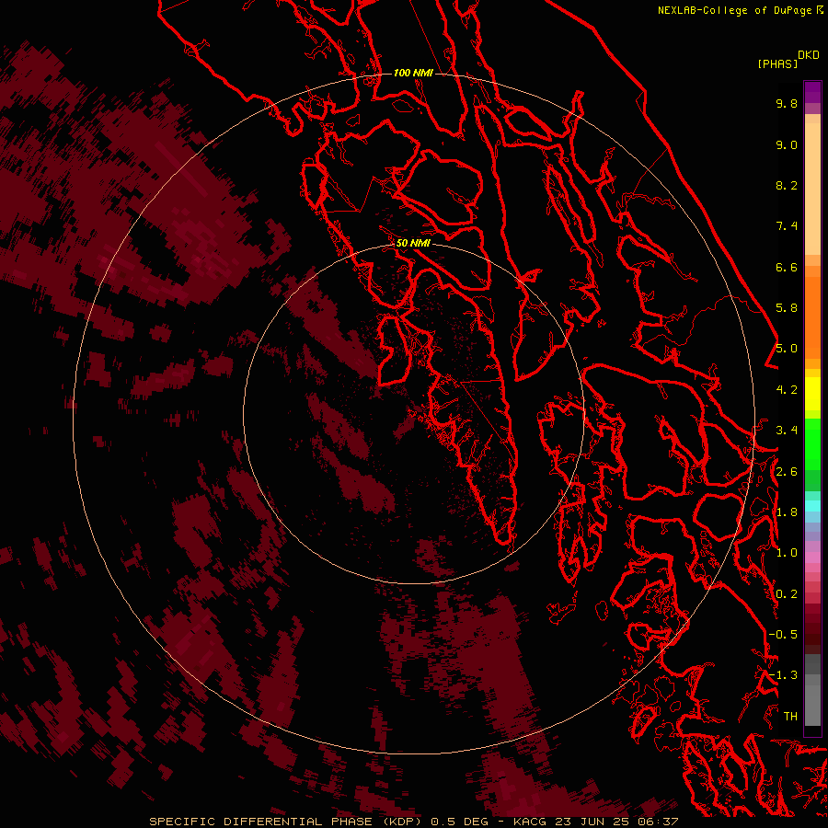Click the 5.0 value on the color scale
This screenshot has width=828, height=828.
pyautogui.click(x=787, y=349)
